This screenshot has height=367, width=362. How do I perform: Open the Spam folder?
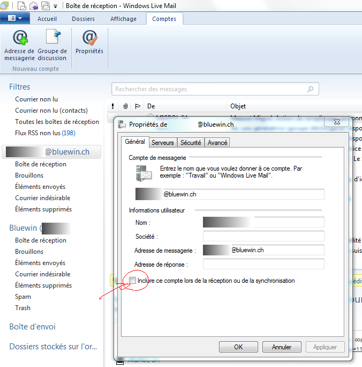(x=23, y=297)
